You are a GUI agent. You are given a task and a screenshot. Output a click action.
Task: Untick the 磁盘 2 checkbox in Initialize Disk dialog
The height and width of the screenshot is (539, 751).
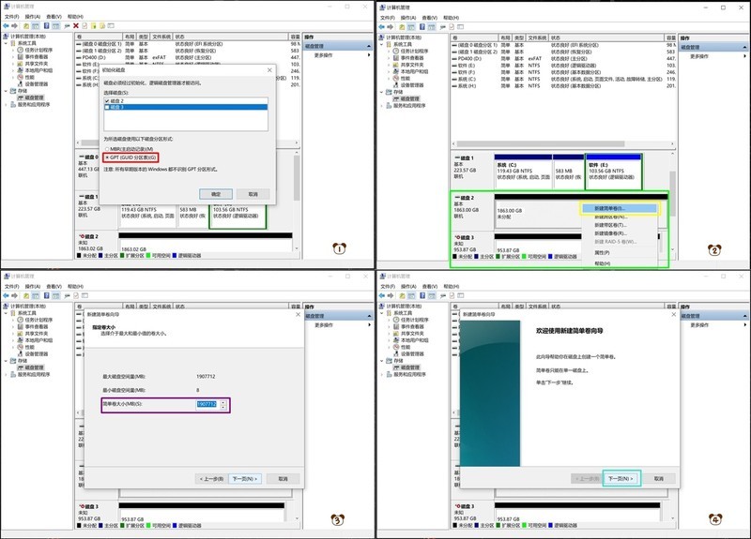tap(107, 101)
